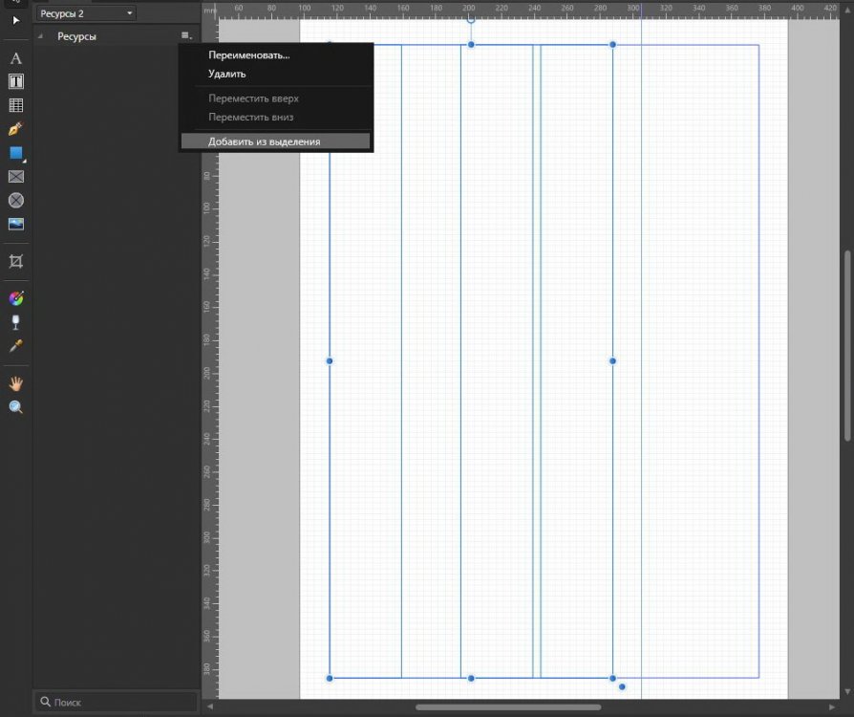
Task: Choose Переименовать... from the context menu
Action: (248, 55)
